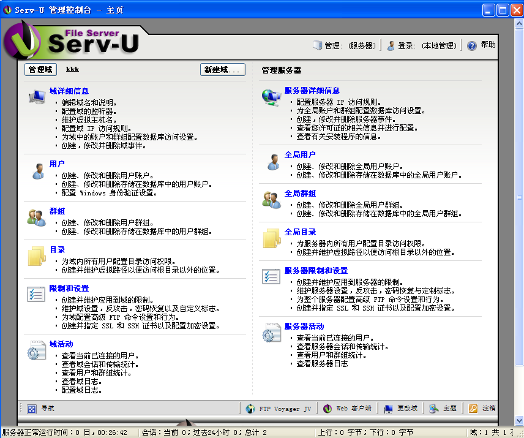Viewport: 524px width, 438px height.
Task: Click the vertical scrollbar down arrow
Action: 519,420
